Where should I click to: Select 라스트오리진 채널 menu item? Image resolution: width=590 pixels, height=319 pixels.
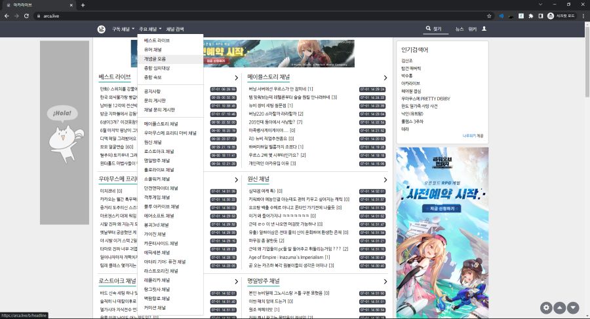coord(170,271)
